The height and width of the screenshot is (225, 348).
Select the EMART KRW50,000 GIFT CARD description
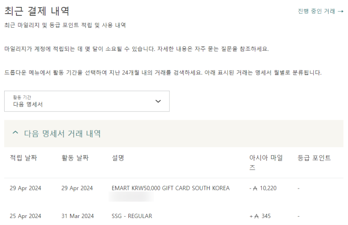click(x=170, y=189)
